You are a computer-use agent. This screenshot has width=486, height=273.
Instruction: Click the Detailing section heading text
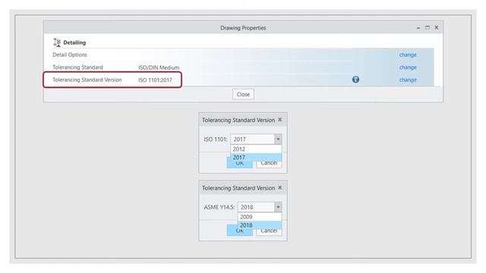tap(74, 42)
